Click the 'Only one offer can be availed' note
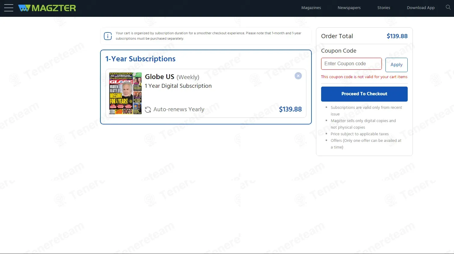Image resolution: width=454 pixels, height=254 pixels. (366, 144)
